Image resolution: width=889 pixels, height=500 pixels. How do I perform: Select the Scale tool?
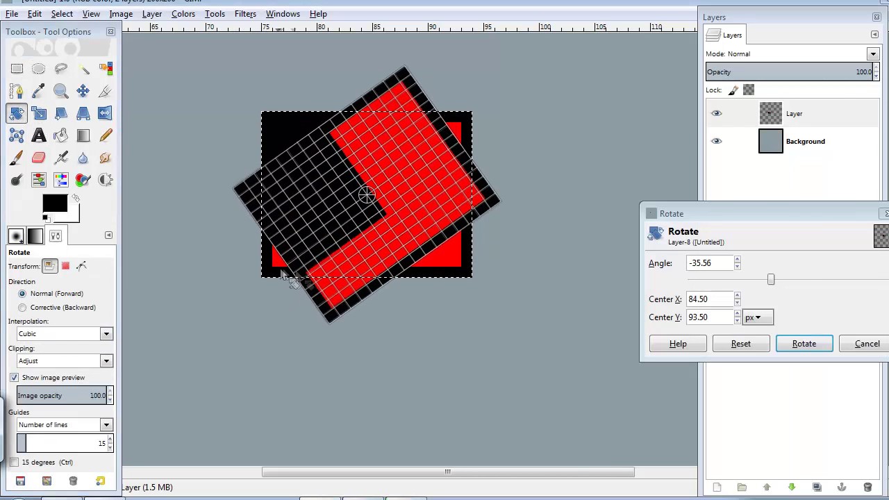[x=39, y=113]
